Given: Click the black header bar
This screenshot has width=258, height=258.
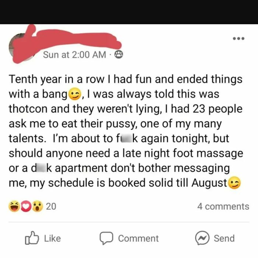Looking at the screenshot, I should [x=129, y=12].
